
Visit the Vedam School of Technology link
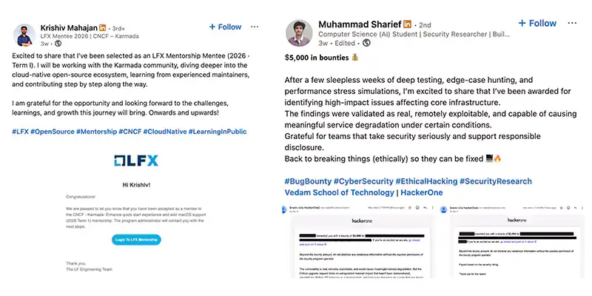[339, 192]
